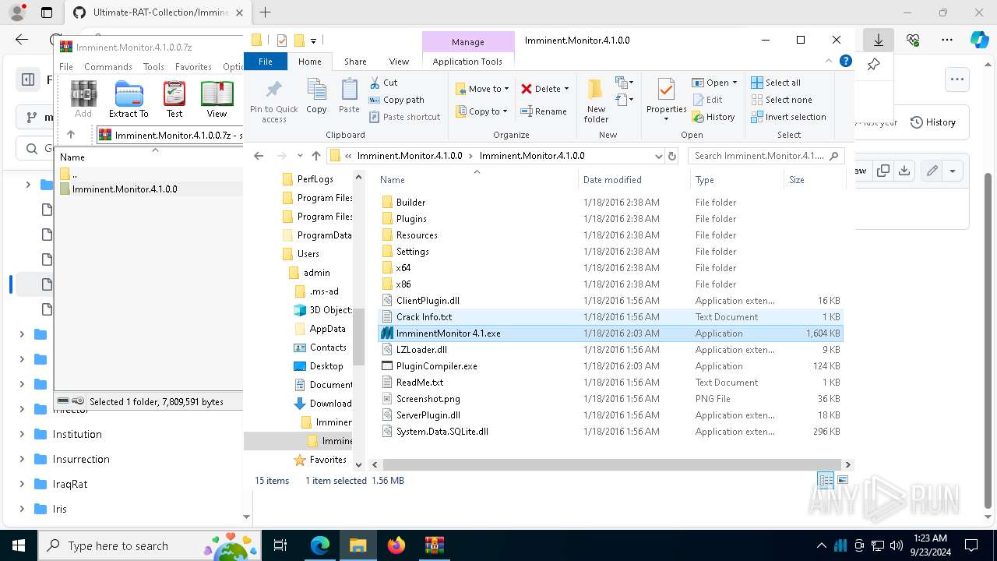Click Select none in ribbon
997x561 pixels.
[x=781, y=100]
